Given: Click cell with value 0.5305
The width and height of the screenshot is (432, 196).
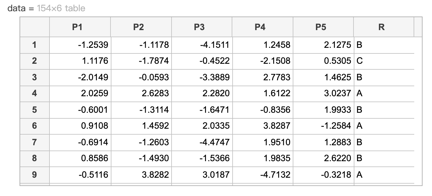Looking at the screenshot, I should (x=323, y=61).
